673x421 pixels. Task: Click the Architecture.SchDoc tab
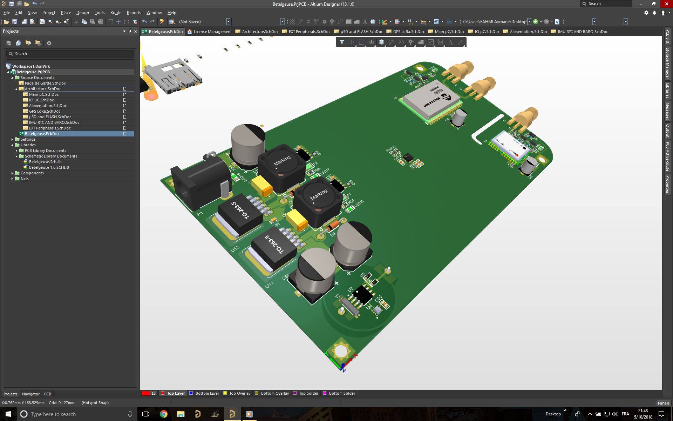click(x=260, y=32)
